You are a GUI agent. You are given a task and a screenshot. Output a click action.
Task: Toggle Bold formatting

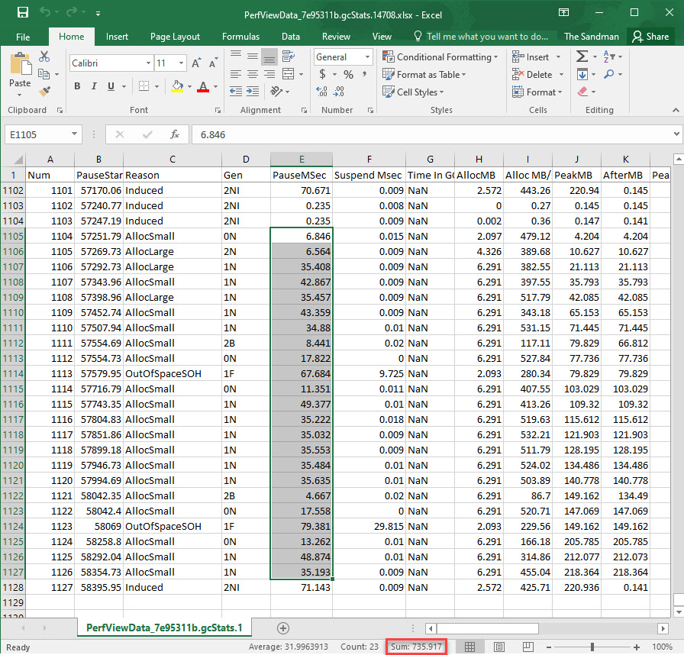[76, 86]
